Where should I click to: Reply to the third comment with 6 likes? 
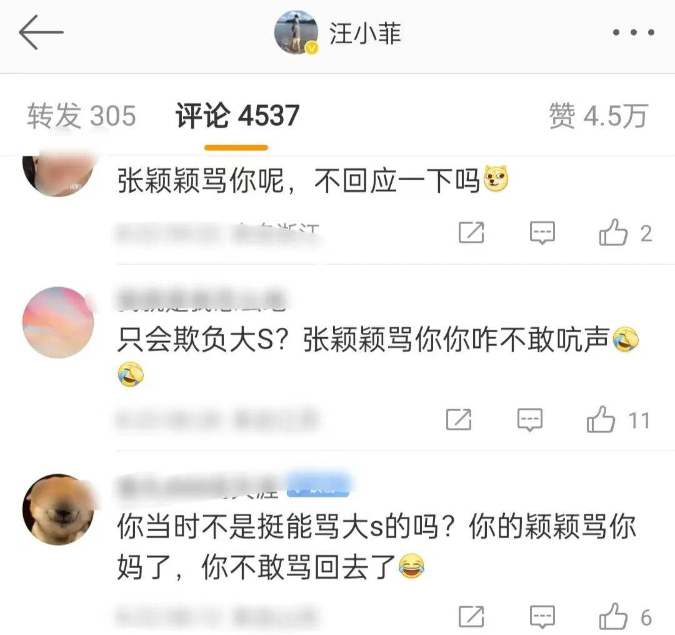click(x=542, y=617)
